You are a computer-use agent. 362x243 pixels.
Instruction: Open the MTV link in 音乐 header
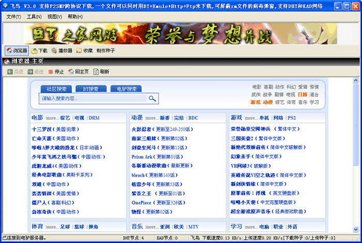coord(193,227)
